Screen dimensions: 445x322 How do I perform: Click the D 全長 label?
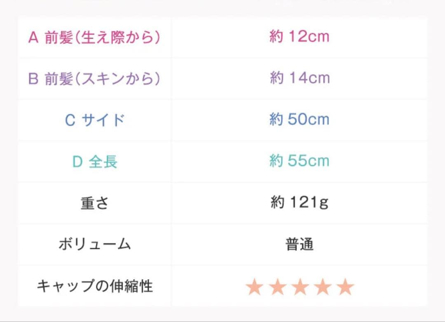tap(94, 162)
